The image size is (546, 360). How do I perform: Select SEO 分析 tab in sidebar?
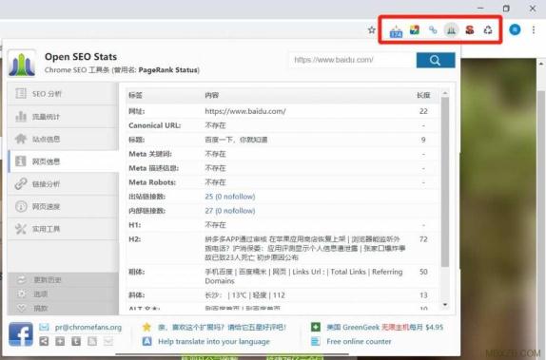(x=63, y=94)
